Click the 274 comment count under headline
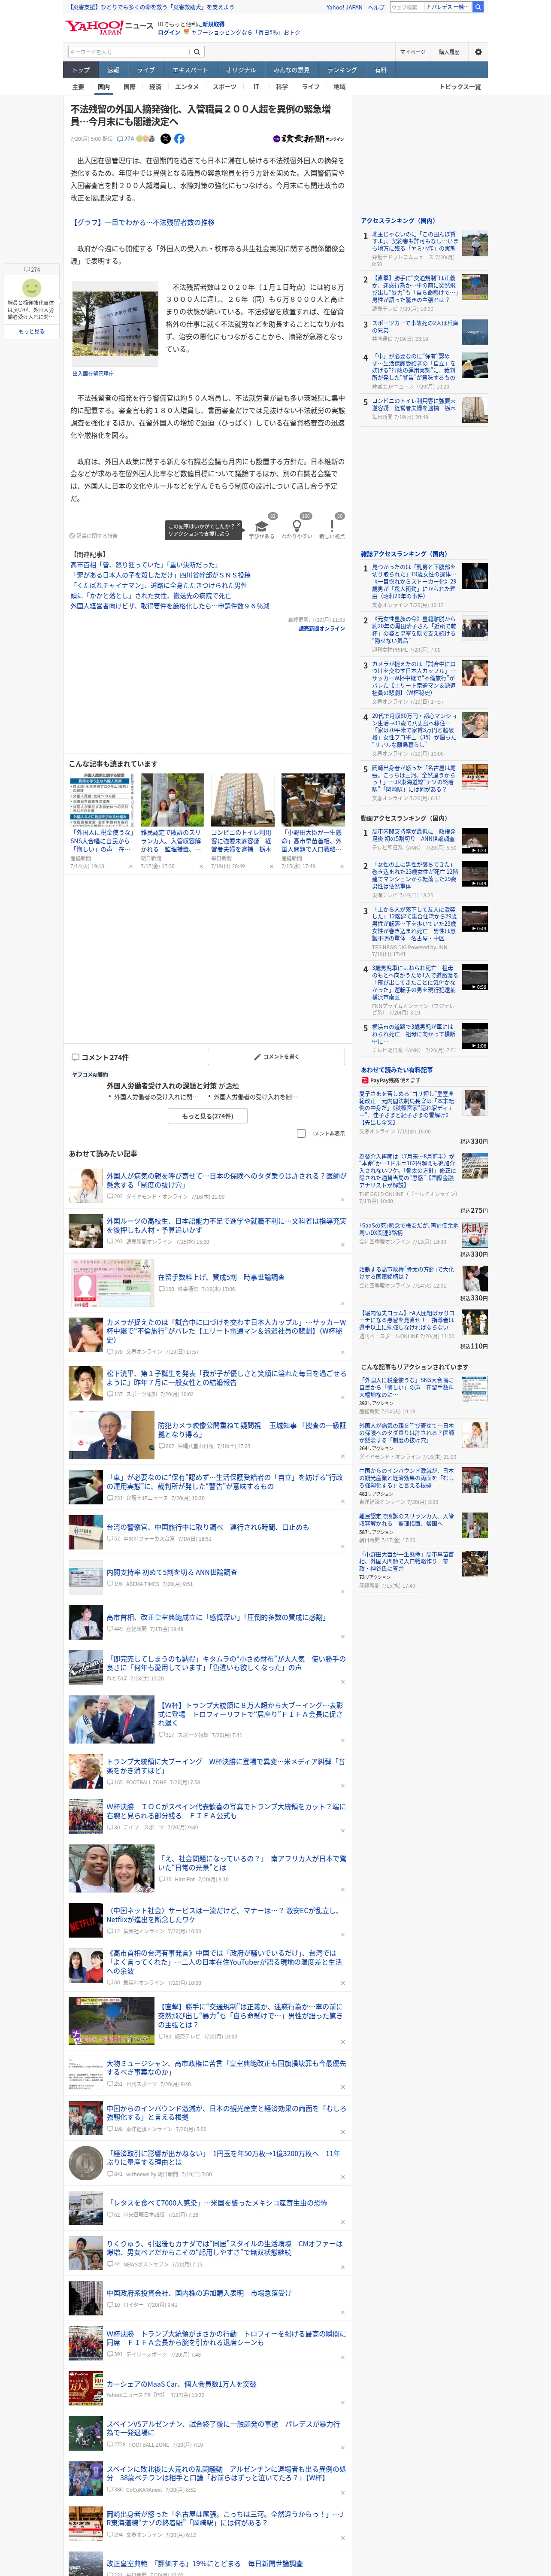Screen dimensions: 551x2576 coord(126,139)
